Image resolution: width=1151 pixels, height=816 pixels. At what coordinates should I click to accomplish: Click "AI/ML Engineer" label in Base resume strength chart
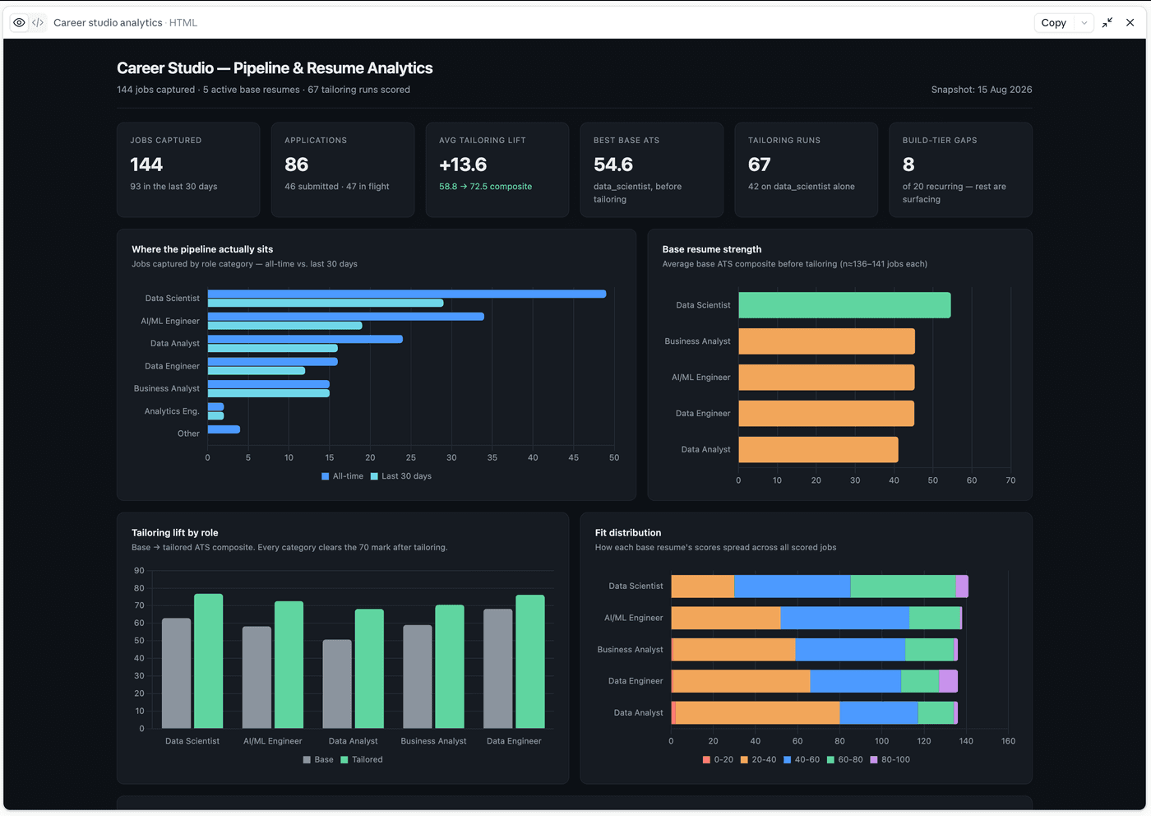(x=701, y=378)
